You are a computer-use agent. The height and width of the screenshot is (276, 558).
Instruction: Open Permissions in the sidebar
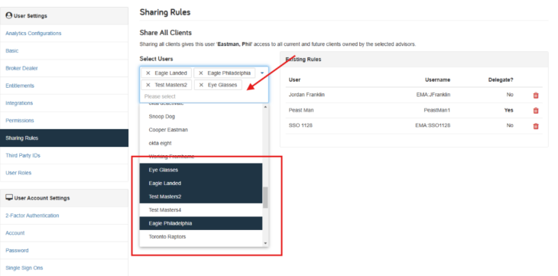(x=20, y=120)
